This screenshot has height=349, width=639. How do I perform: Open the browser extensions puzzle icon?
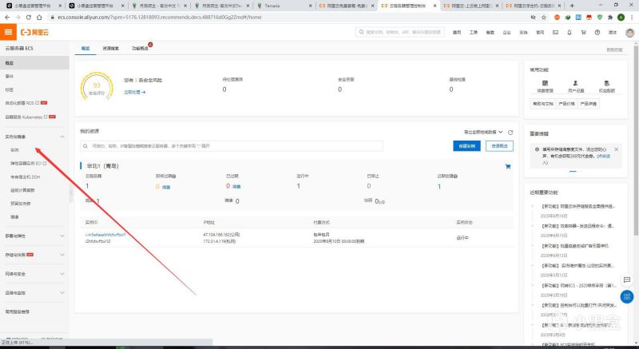[610, 18]
